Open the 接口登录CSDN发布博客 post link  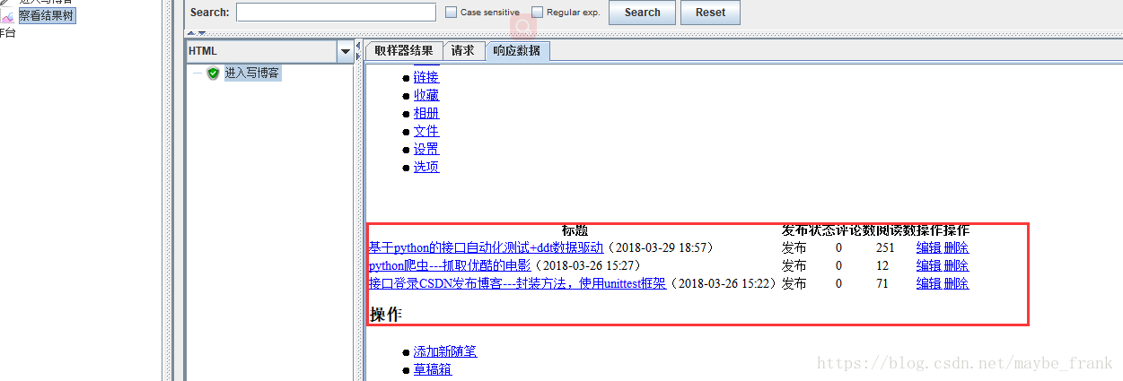518,283
